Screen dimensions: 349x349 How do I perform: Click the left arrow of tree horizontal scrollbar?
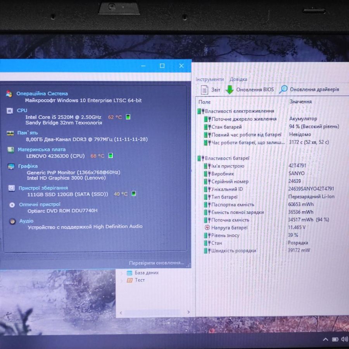pos(121,313)
